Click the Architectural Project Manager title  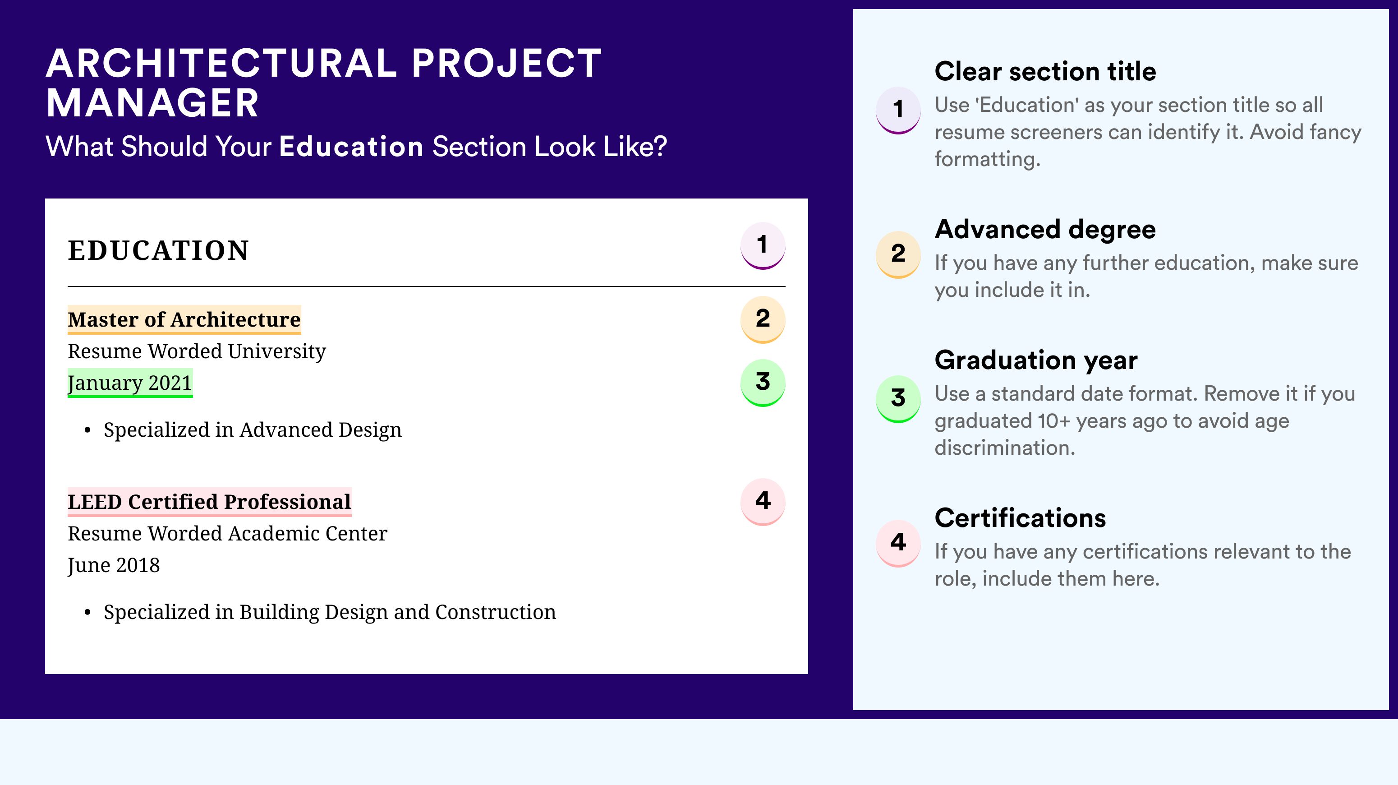pos(323,83)
